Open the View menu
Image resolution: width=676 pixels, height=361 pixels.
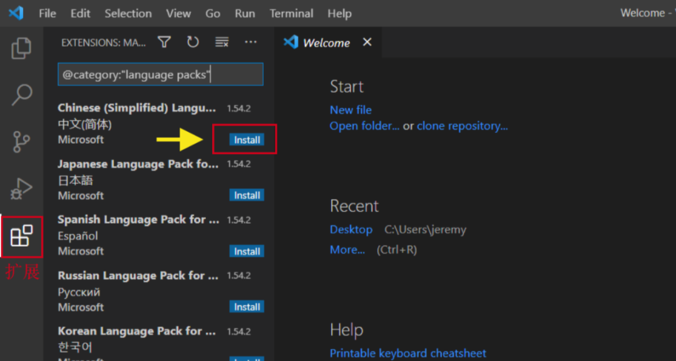tap(178, 13)
